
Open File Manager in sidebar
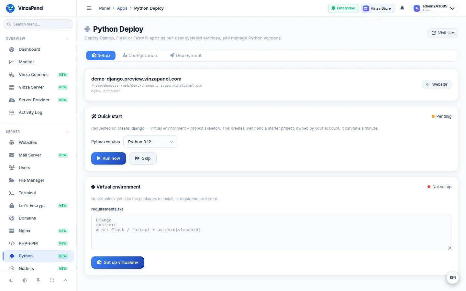point(38,180)
